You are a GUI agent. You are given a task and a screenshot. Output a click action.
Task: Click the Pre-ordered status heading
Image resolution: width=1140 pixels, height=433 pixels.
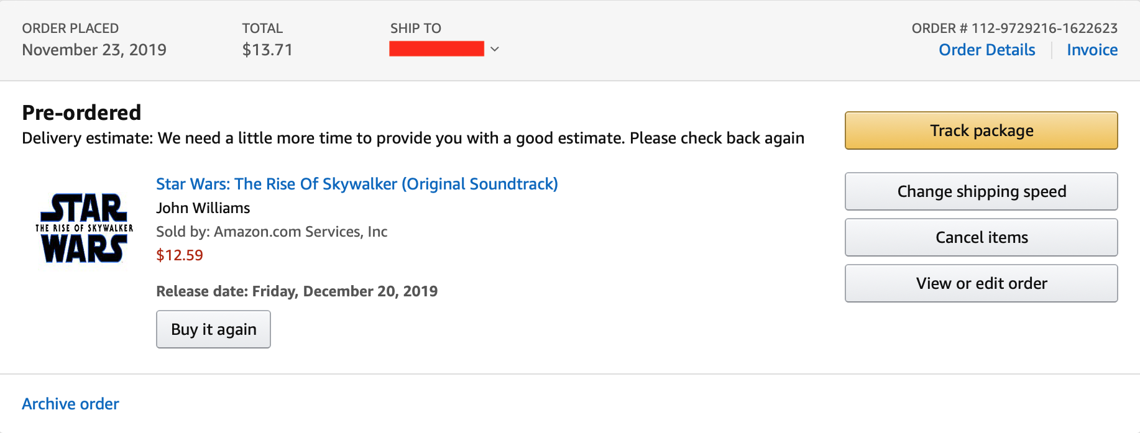point(81,112)
